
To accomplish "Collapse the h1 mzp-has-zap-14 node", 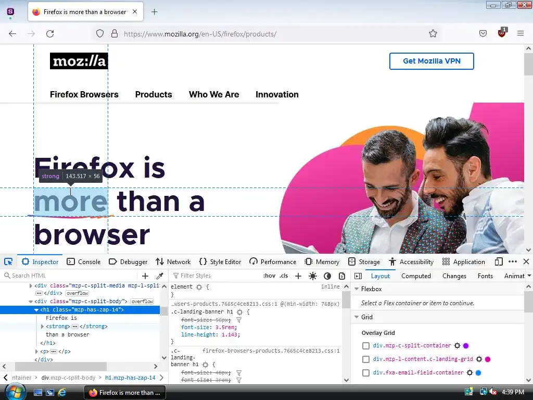I will (x=36, y=310).
